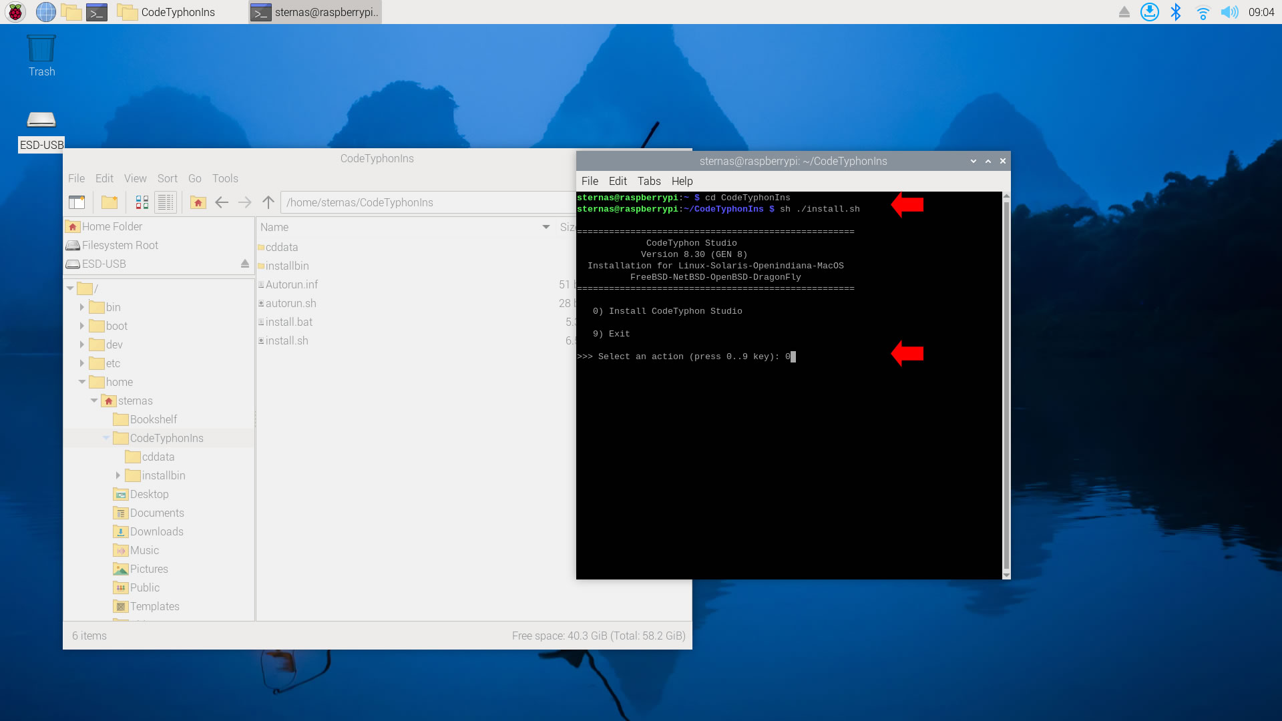Image resolution: width=1282 pixels, height=721 pixels.
Task: Select the cddata folder in file list
Action: click(278, 247)
